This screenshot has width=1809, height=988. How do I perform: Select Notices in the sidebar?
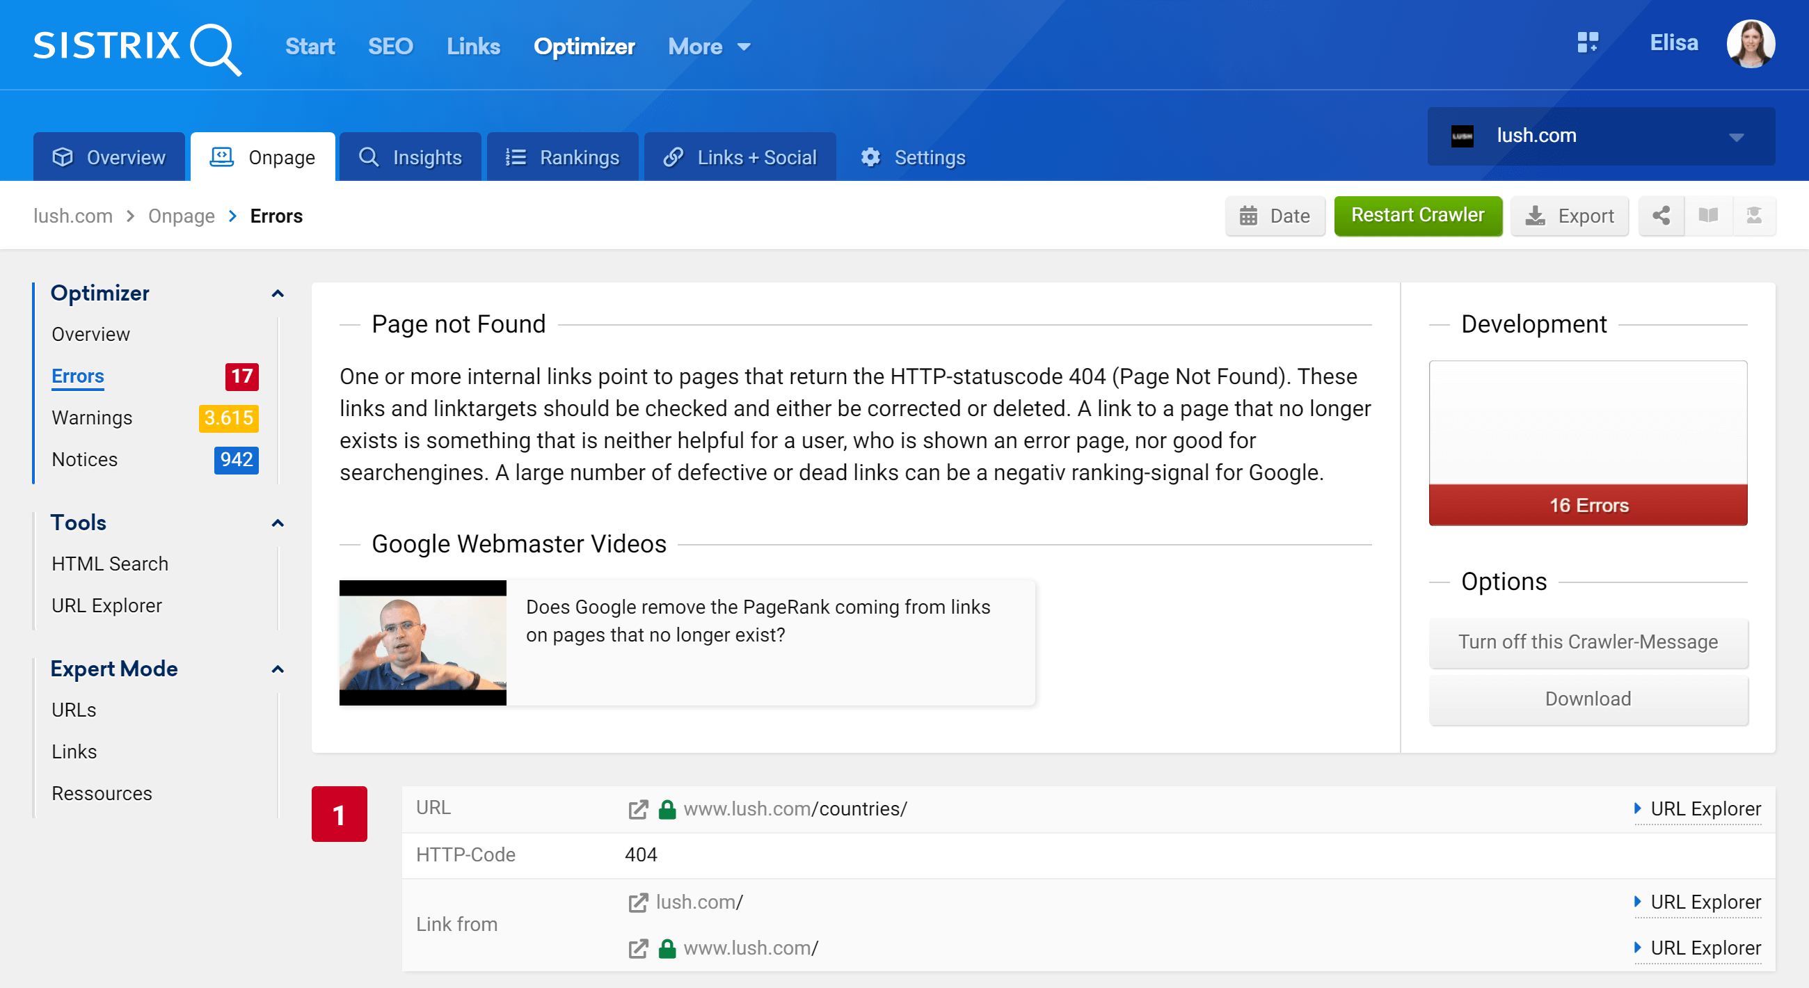point(84,460)
